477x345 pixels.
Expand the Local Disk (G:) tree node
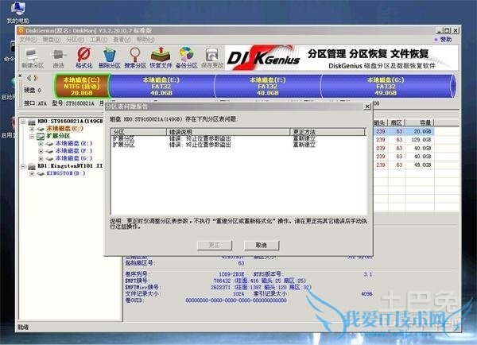coord(41,158)
